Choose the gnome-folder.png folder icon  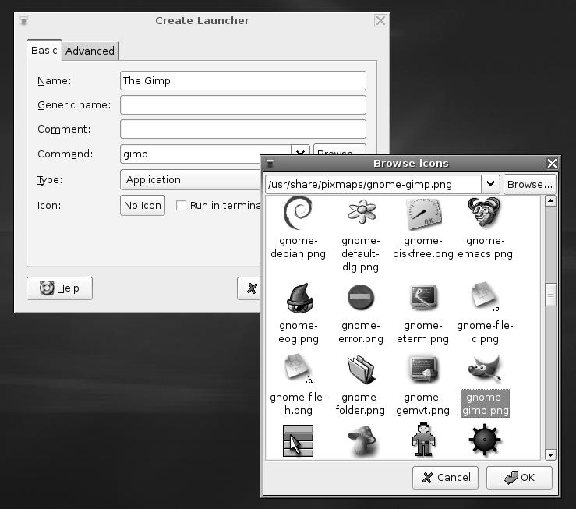[x=360, y=371]
